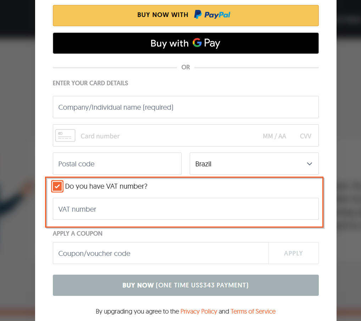Click the PayPal logo icon
Image resolution: width=361 pixels, height=321 pixels.
(x=198, y=15)
